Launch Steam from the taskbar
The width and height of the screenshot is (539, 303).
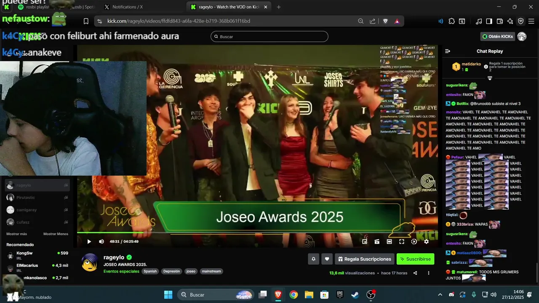point(355,295)
